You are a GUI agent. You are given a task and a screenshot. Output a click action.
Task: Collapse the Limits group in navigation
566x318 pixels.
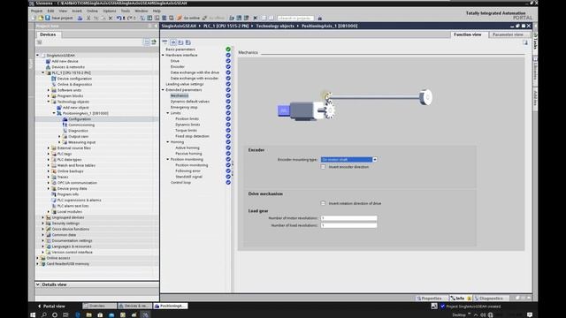tap(168, 113)
